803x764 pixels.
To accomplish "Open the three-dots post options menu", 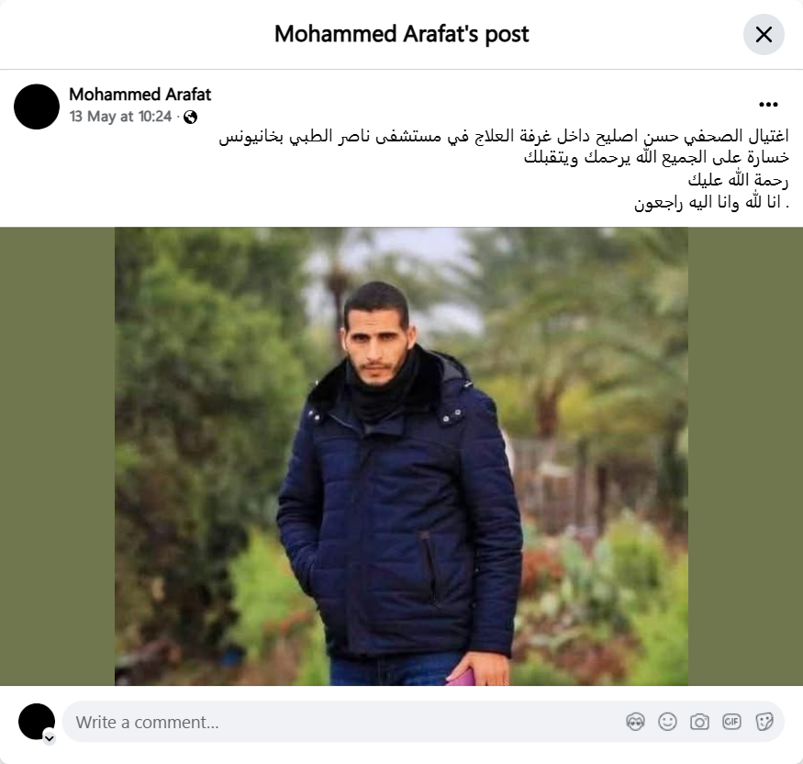I will [768, 105].
